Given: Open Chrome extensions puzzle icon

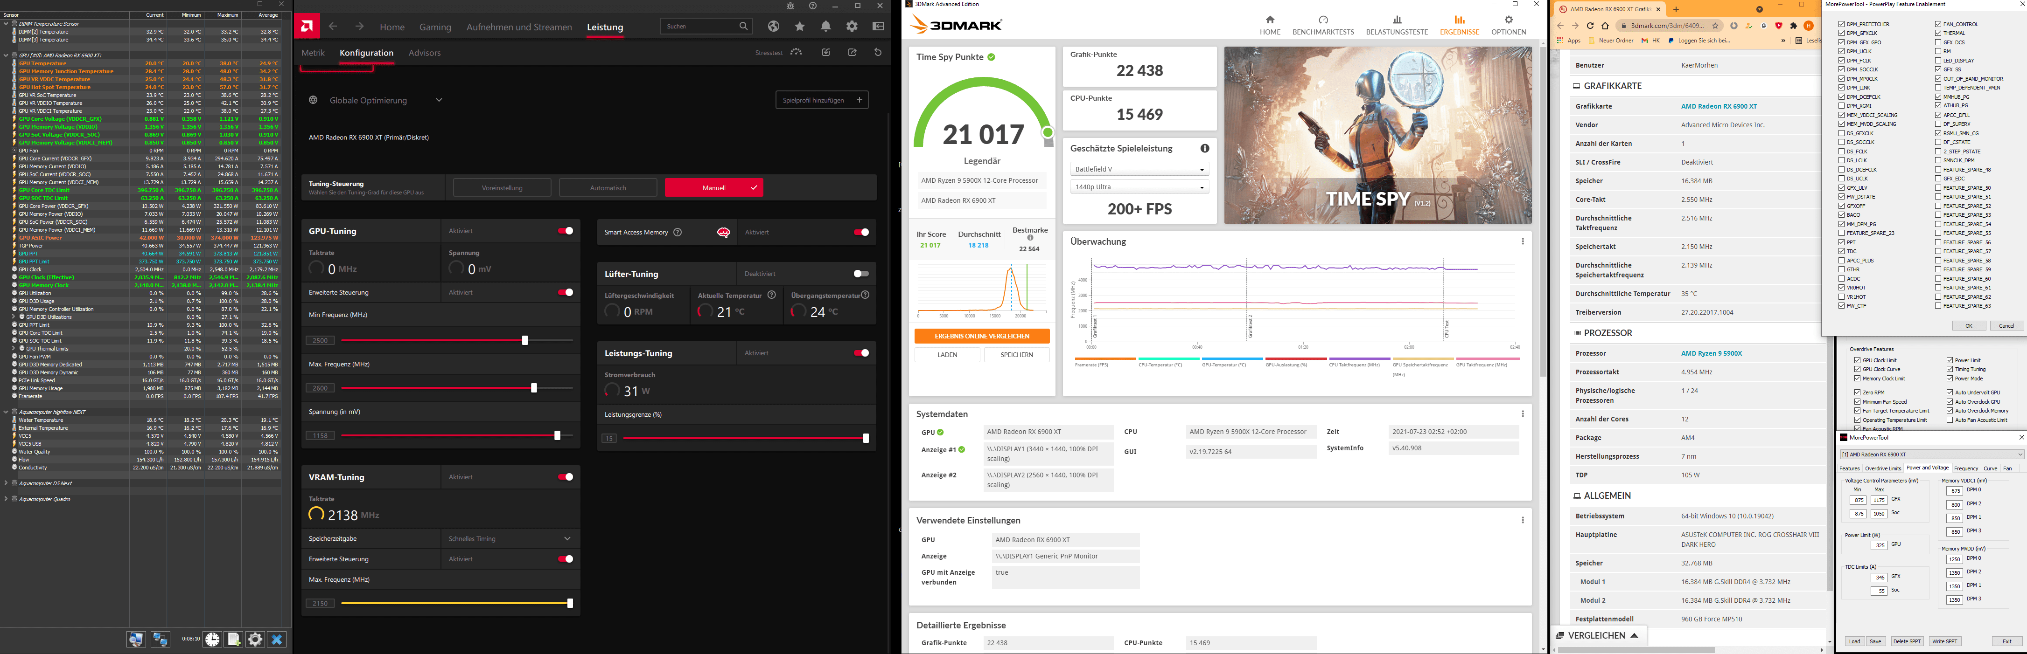Looking at the screenshot, I should [1794, 26].
